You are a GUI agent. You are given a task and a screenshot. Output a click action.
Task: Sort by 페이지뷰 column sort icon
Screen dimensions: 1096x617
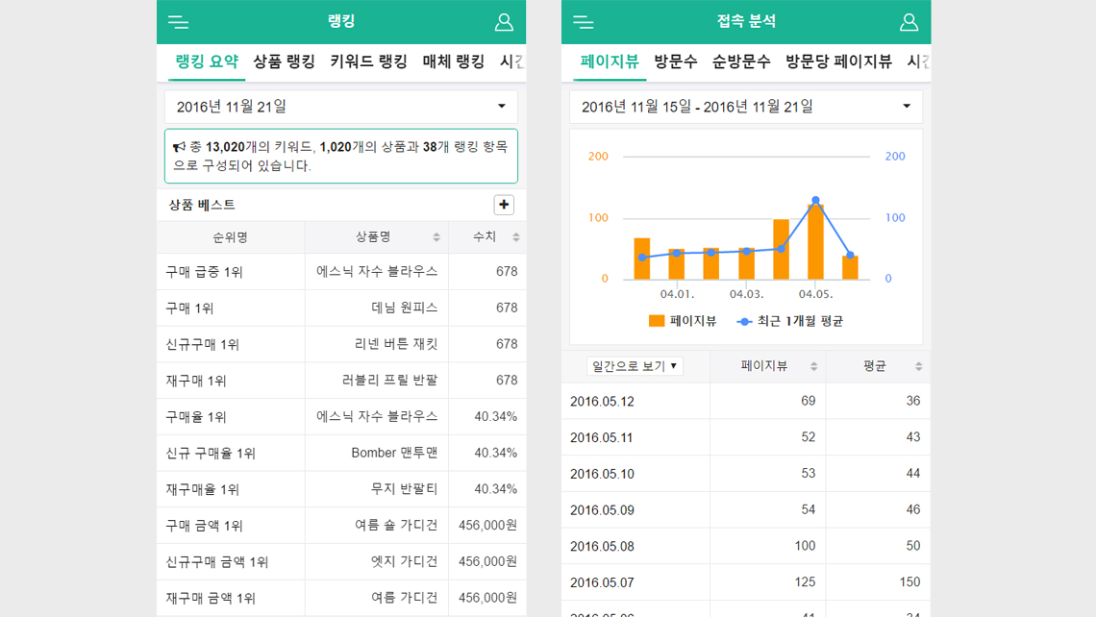click(814, 366)
